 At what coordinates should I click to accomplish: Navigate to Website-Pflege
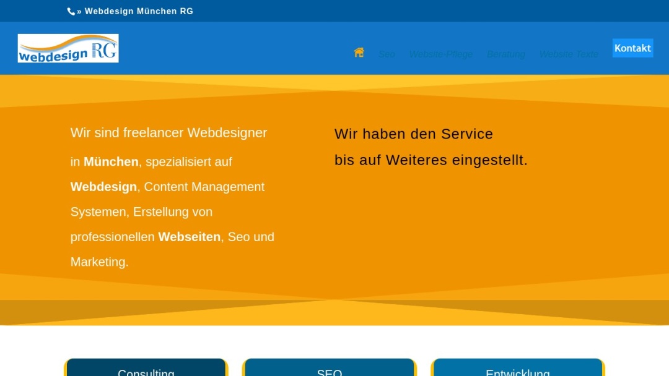point(440,54)
